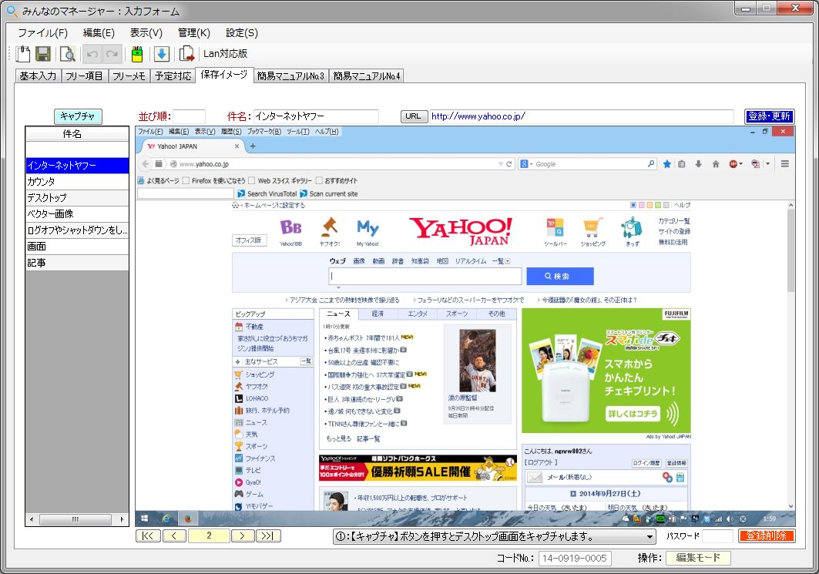Click the パスワード input field

click(717, 536)
